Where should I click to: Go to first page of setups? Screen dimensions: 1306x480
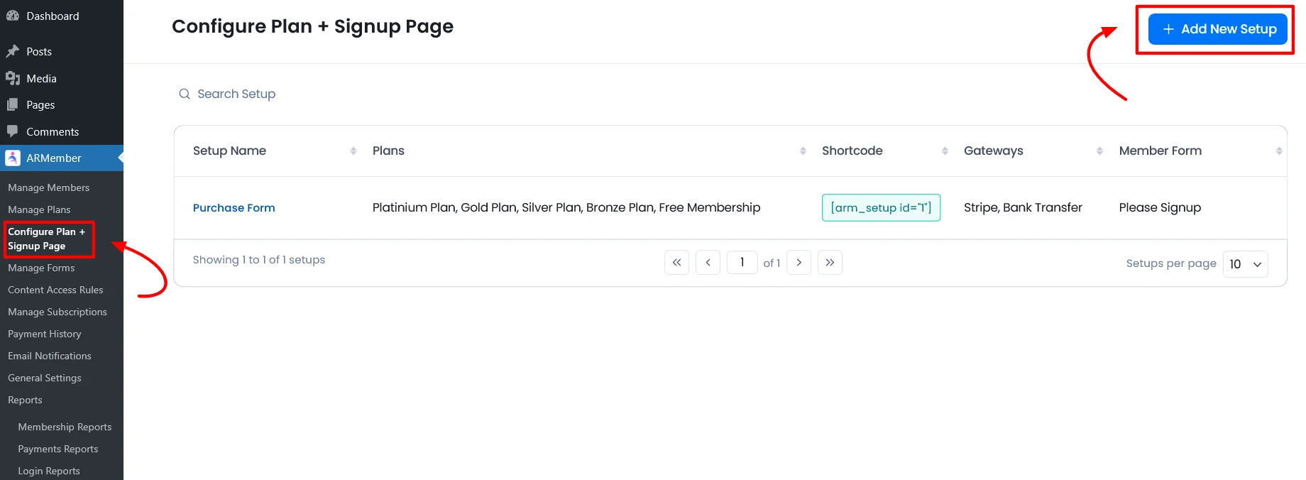(676, 263)
